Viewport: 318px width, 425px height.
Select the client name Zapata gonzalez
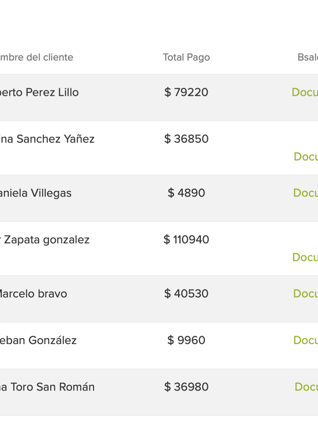pos(45,240)
